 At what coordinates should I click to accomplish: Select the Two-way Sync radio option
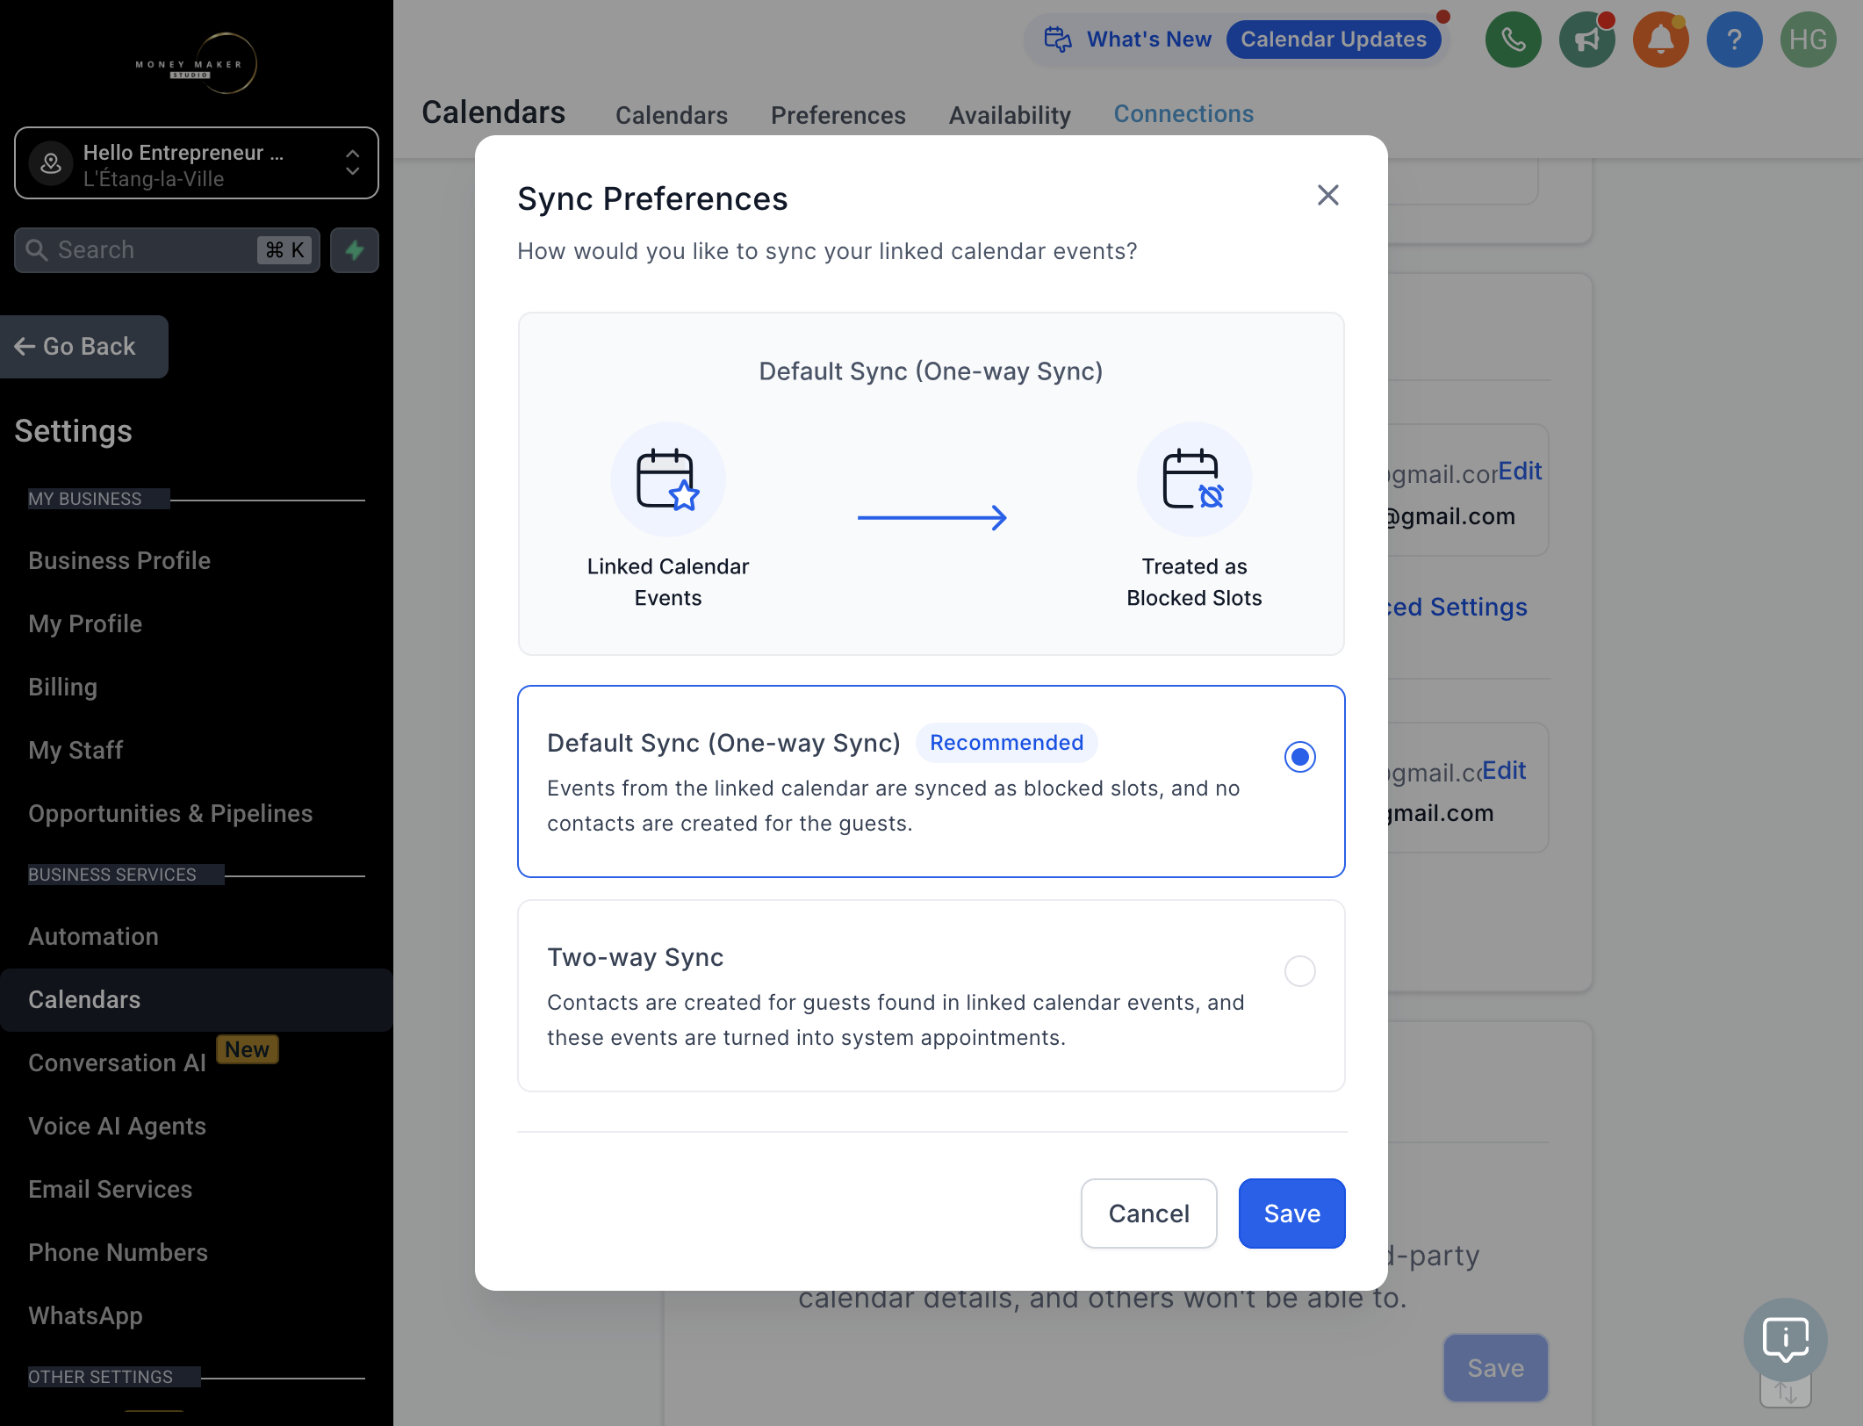[1299, 970]
